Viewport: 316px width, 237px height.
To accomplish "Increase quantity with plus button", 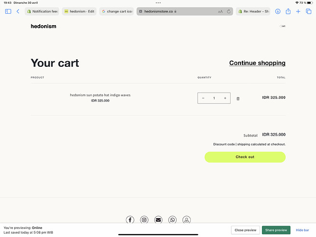I will click(x=225, y=98).
